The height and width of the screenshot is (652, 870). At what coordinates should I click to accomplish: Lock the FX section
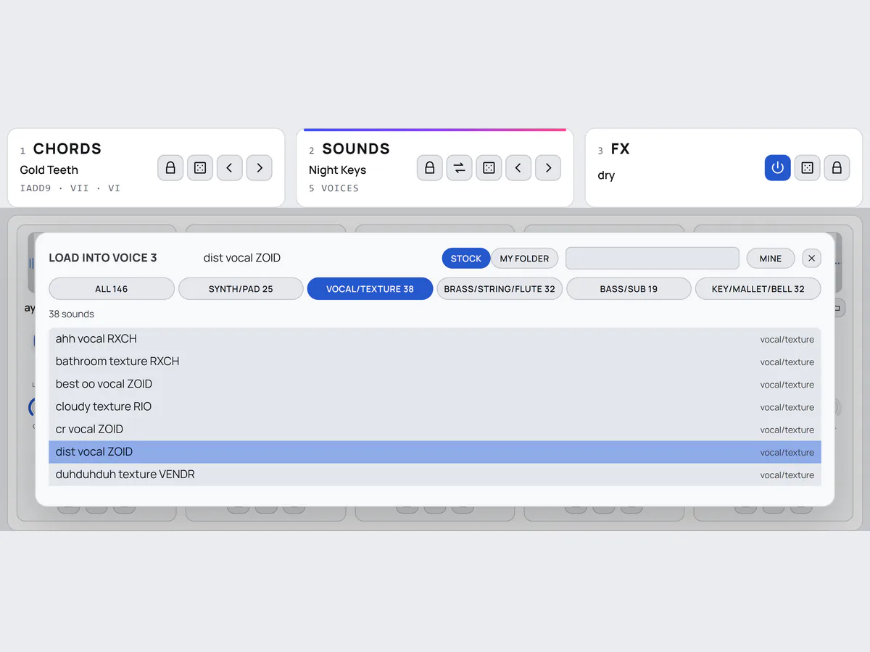click(837, 168)
